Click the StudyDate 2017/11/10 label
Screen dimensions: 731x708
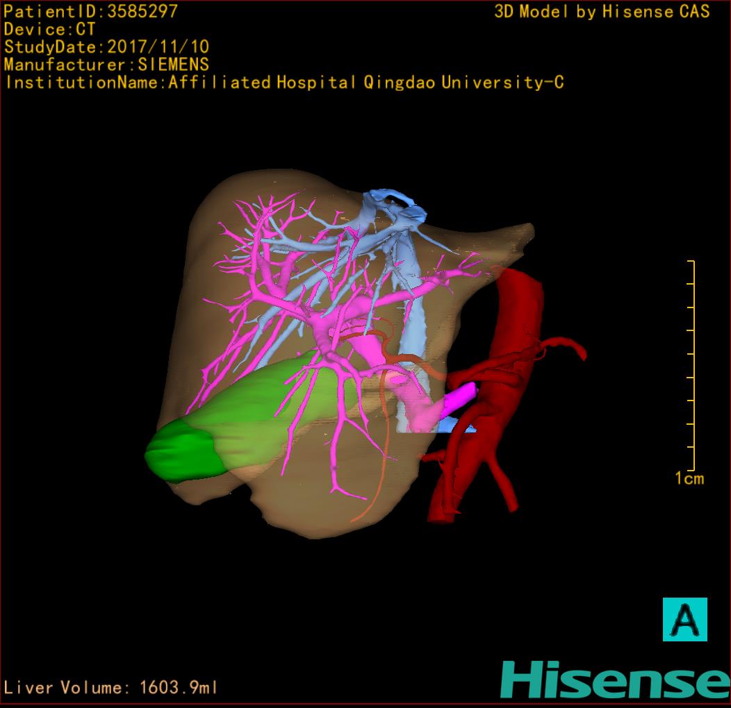coord(106,47)
